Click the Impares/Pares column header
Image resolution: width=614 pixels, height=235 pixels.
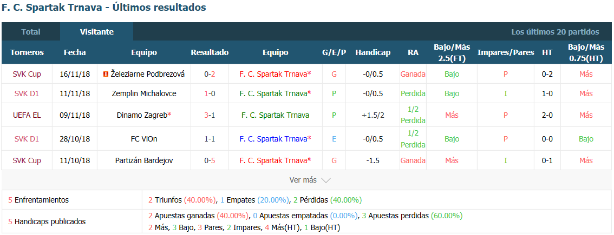pyautogui.click(x=506, y=52)
